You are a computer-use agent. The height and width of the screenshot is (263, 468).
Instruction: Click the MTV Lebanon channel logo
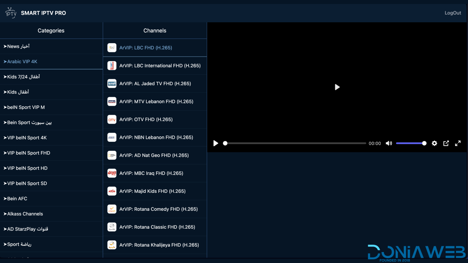click(112, 102)
